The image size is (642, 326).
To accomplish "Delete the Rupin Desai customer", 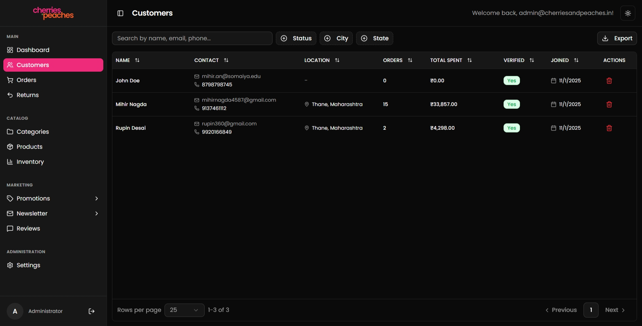I will click(609, 128).
